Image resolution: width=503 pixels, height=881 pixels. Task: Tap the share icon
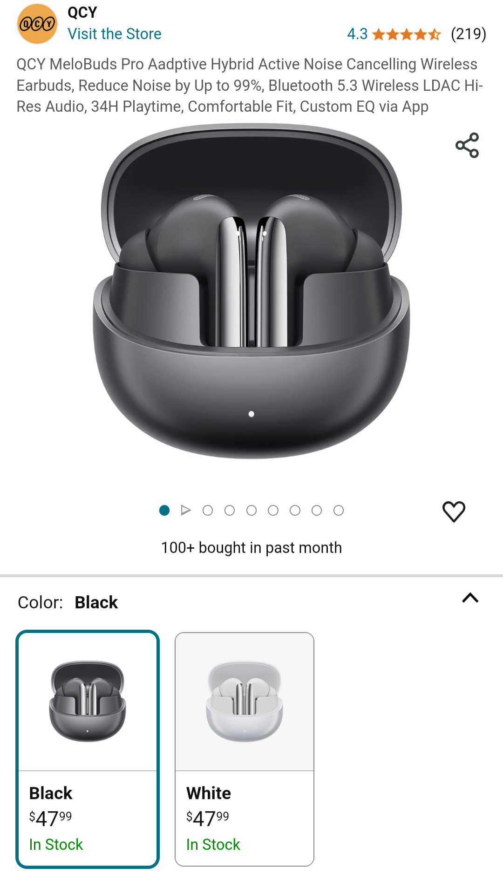(467, 145)
